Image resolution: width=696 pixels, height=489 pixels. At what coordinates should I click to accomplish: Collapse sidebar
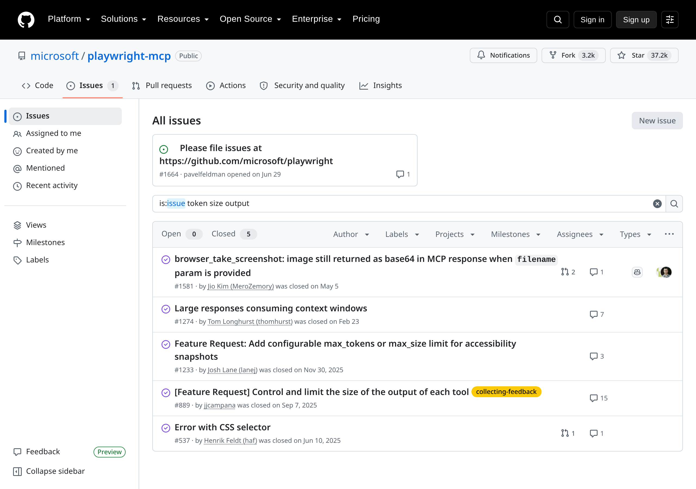(49, 471)
